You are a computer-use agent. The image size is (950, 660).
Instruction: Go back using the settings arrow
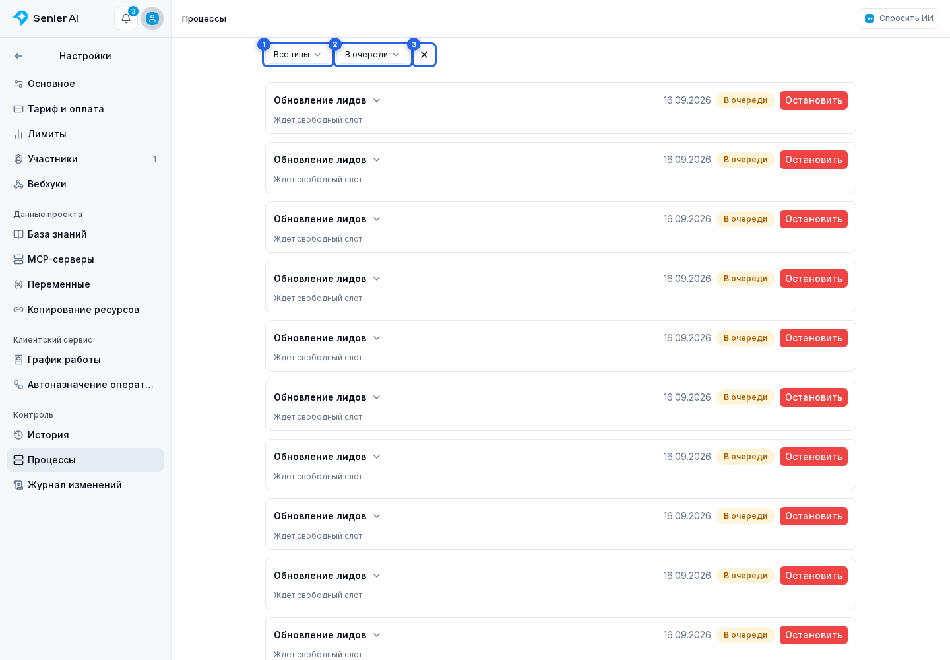(x=18, y=56)
